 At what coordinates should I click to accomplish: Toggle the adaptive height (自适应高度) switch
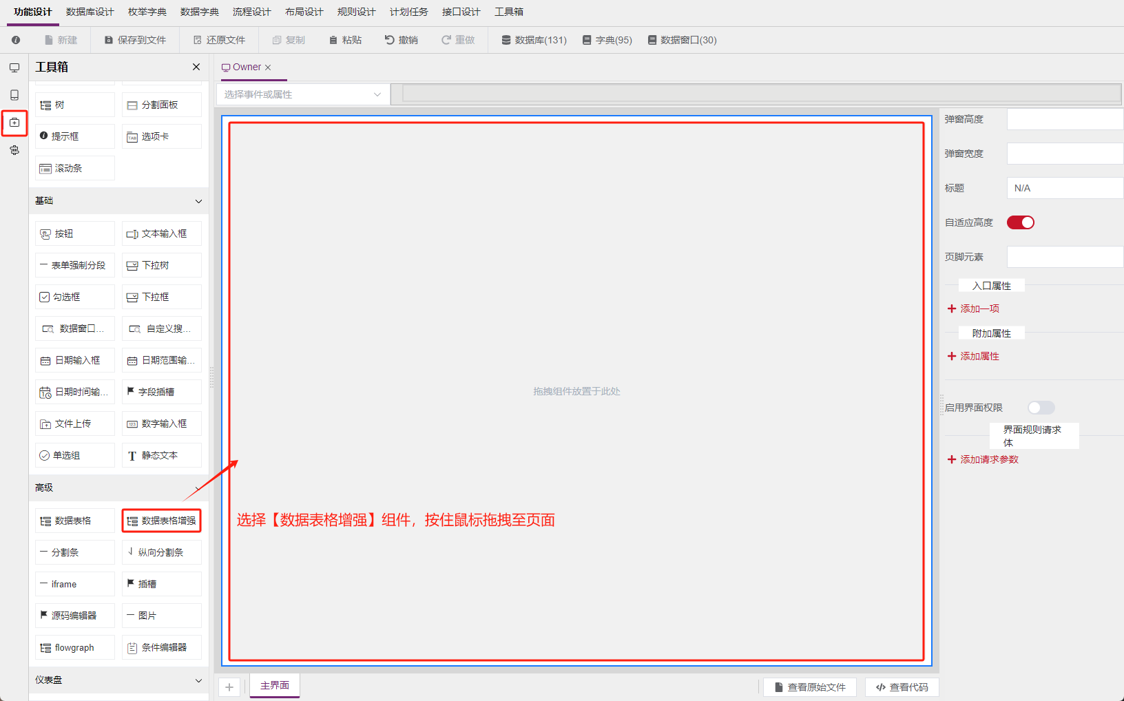coord(1020,222)
